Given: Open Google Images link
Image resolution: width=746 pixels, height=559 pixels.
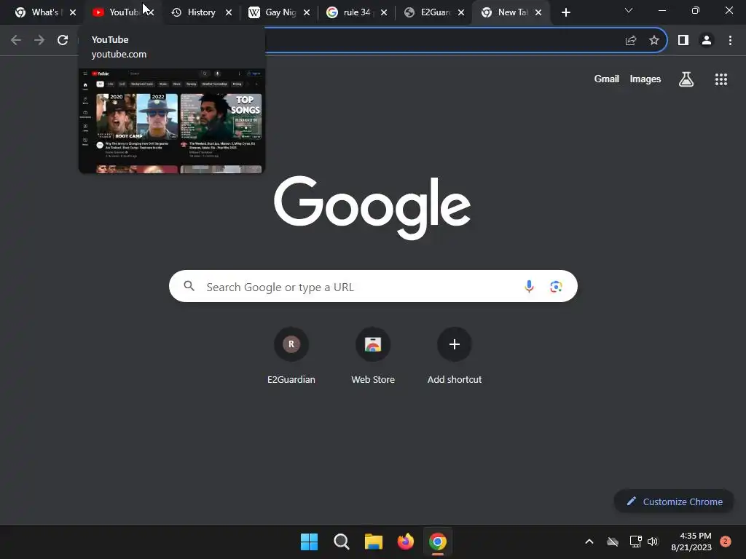Looking at the screenshot, I should click(645, 79).
